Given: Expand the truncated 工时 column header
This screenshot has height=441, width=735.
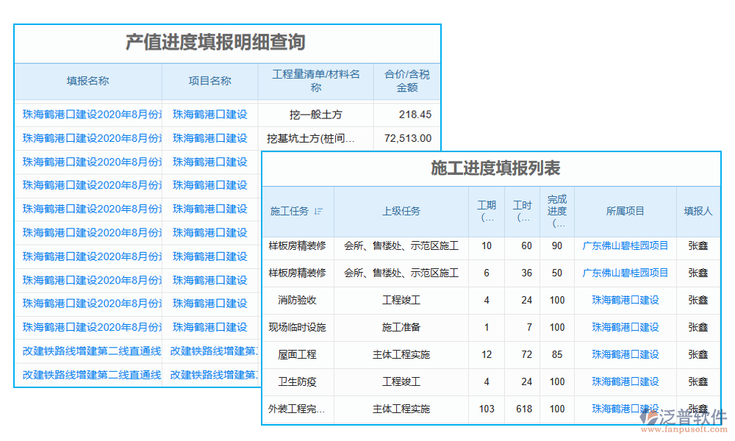Looking at the screenshot, I should point(522,211).
